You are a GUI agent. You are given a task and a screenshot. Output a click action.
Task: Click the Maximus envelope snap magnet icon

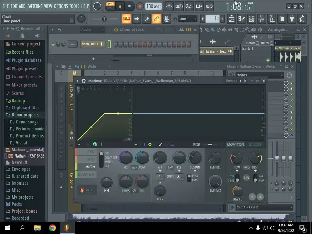point(95,144)
